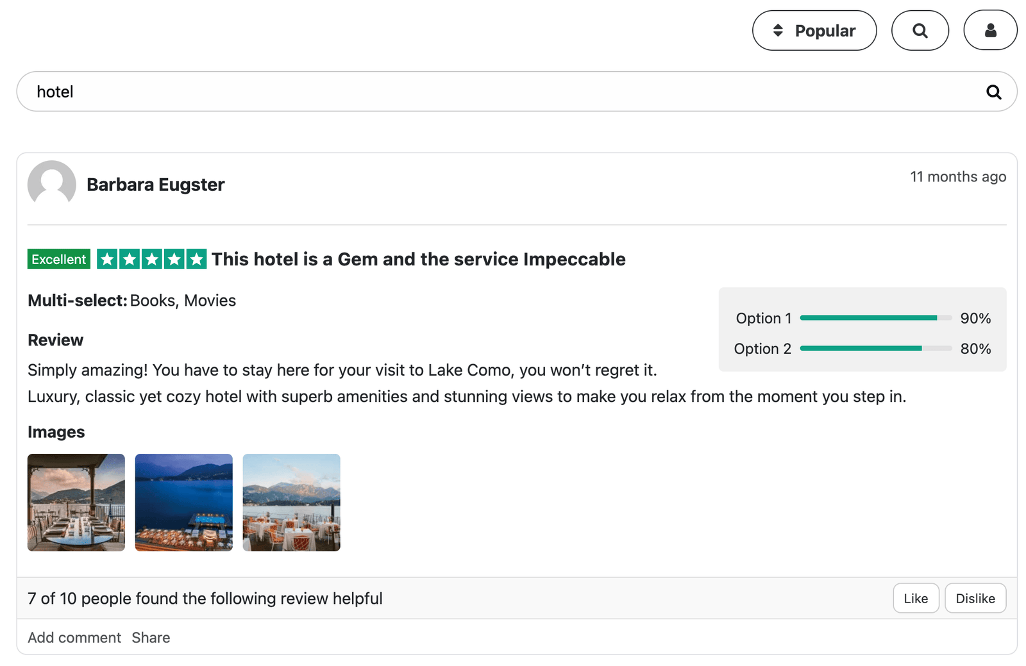Screen dimensions: 1026x666
Task: Select Barbara Eugster's avatar image
Action: point(53,185)
